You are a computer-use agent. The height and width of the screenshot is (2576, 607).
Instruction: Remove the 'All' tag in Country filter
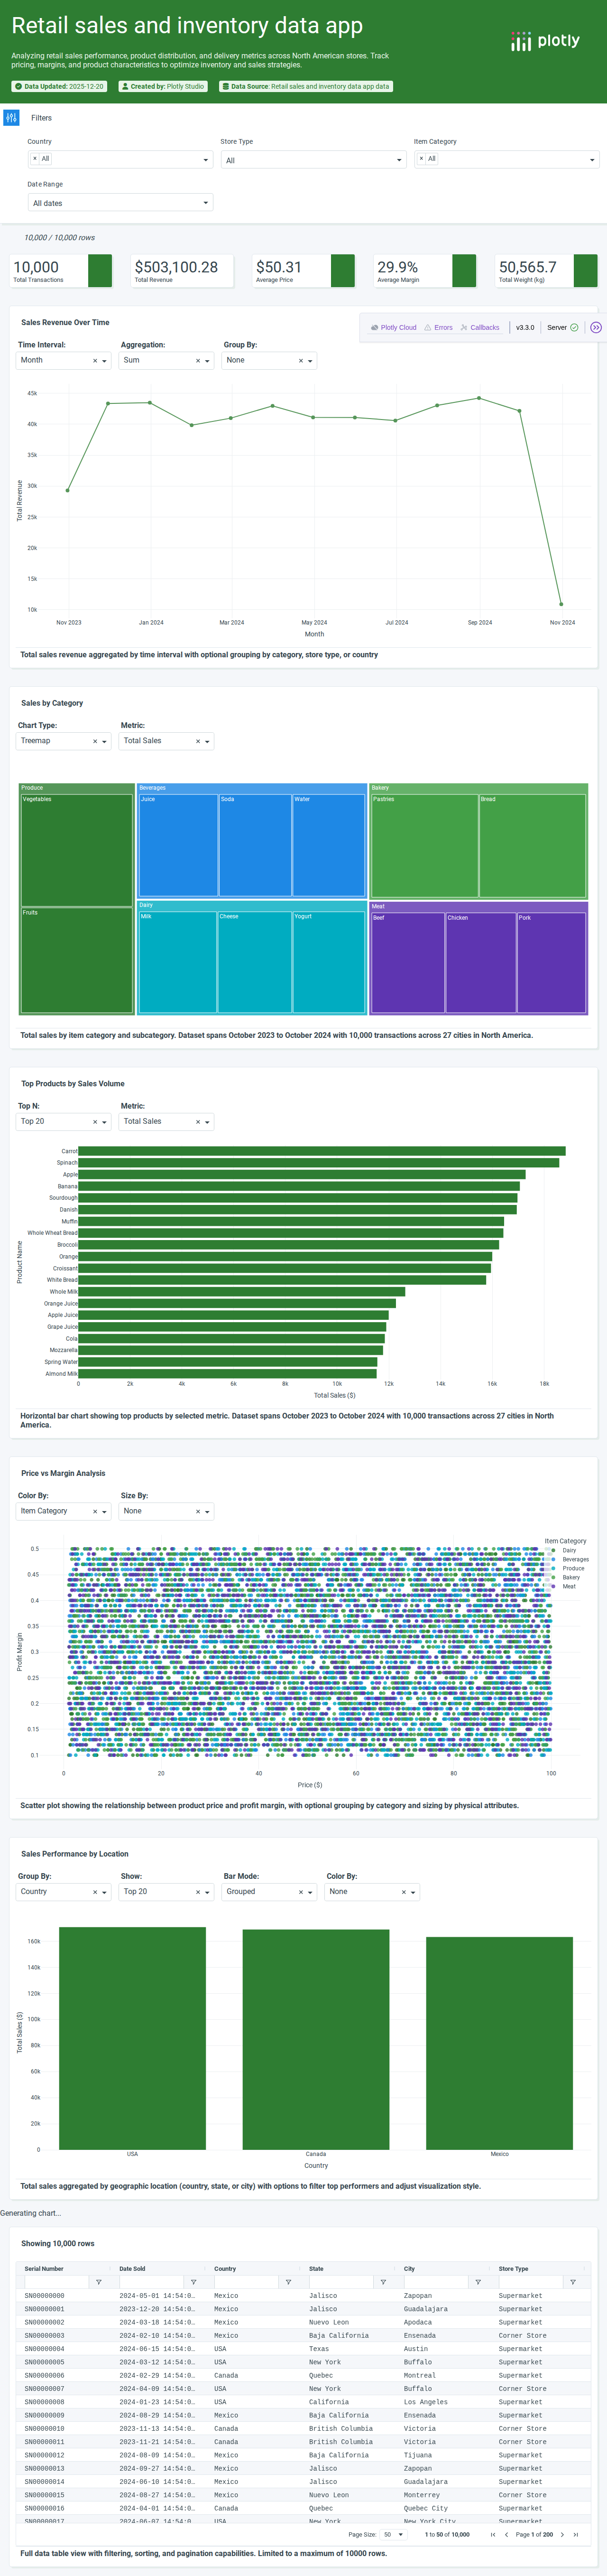pyautogui.click(x=35, y=159)
